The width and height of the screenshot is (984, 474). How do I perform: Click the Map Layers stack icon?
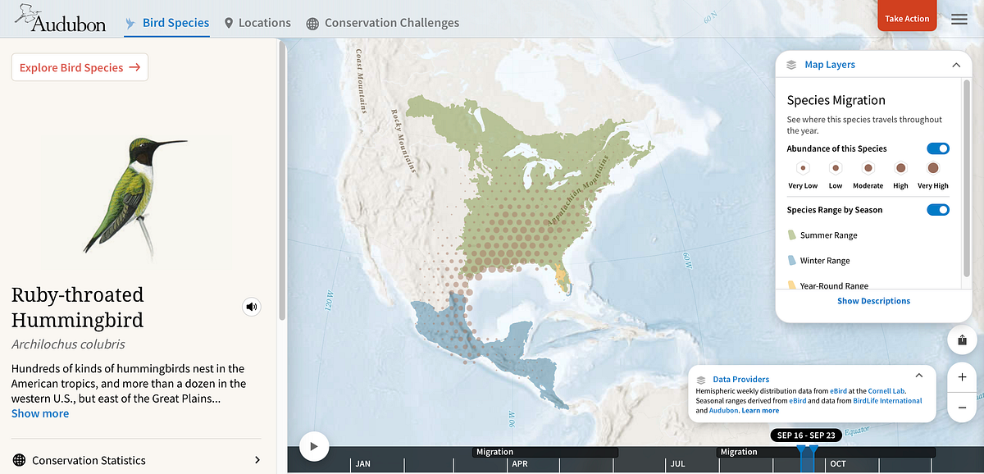[x=790, y=64]
